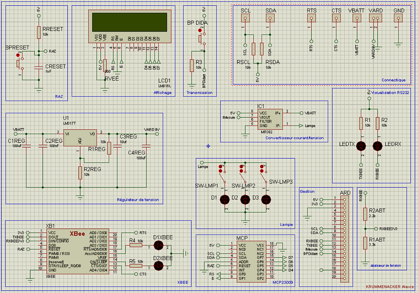
Task: Select the GND connector pad
Action: pos(398,18)
